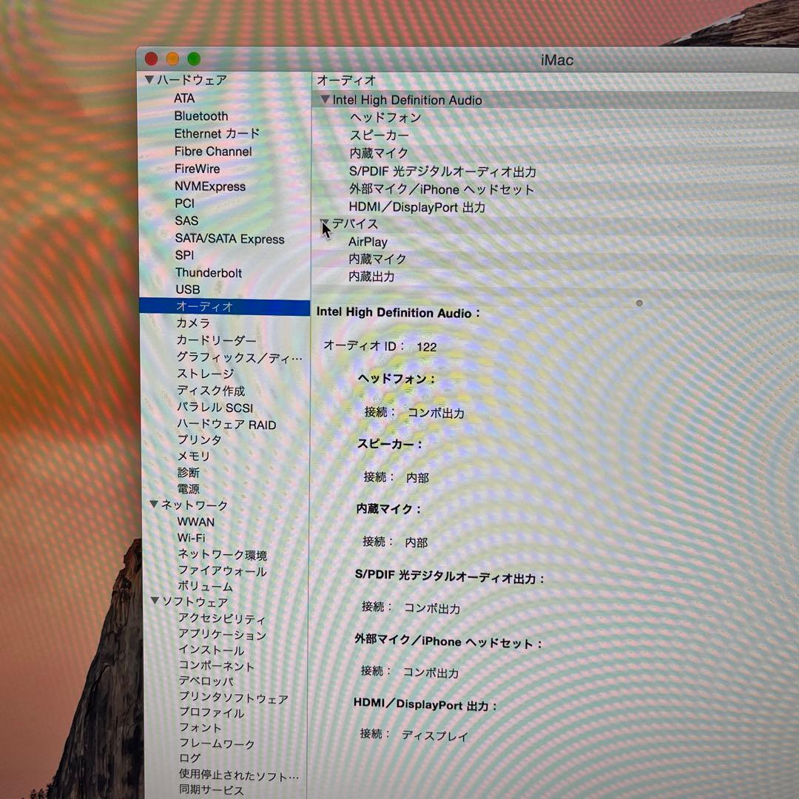
Task: Select Wi-Fi under ネットワーク
Action: point(191,539)
